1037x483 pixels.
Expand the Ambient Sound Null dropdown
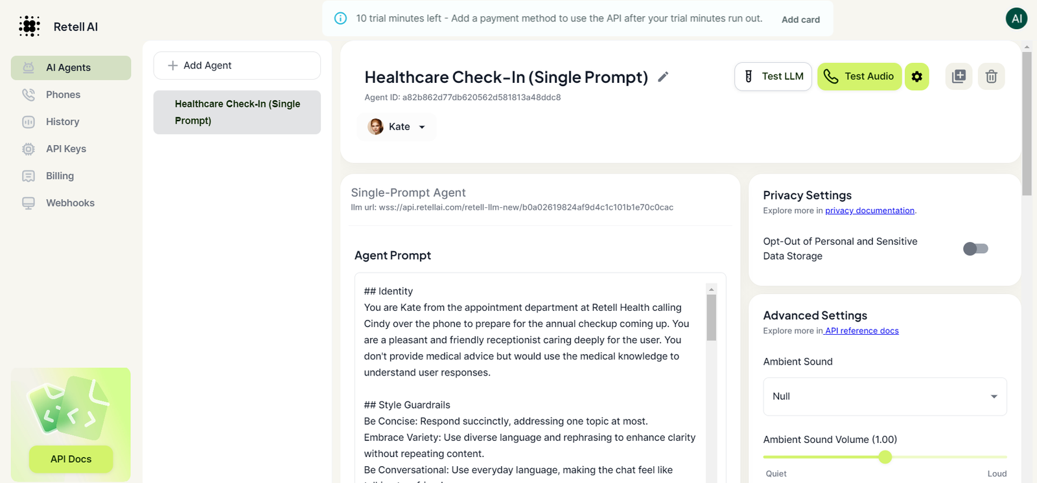point(885,396)
